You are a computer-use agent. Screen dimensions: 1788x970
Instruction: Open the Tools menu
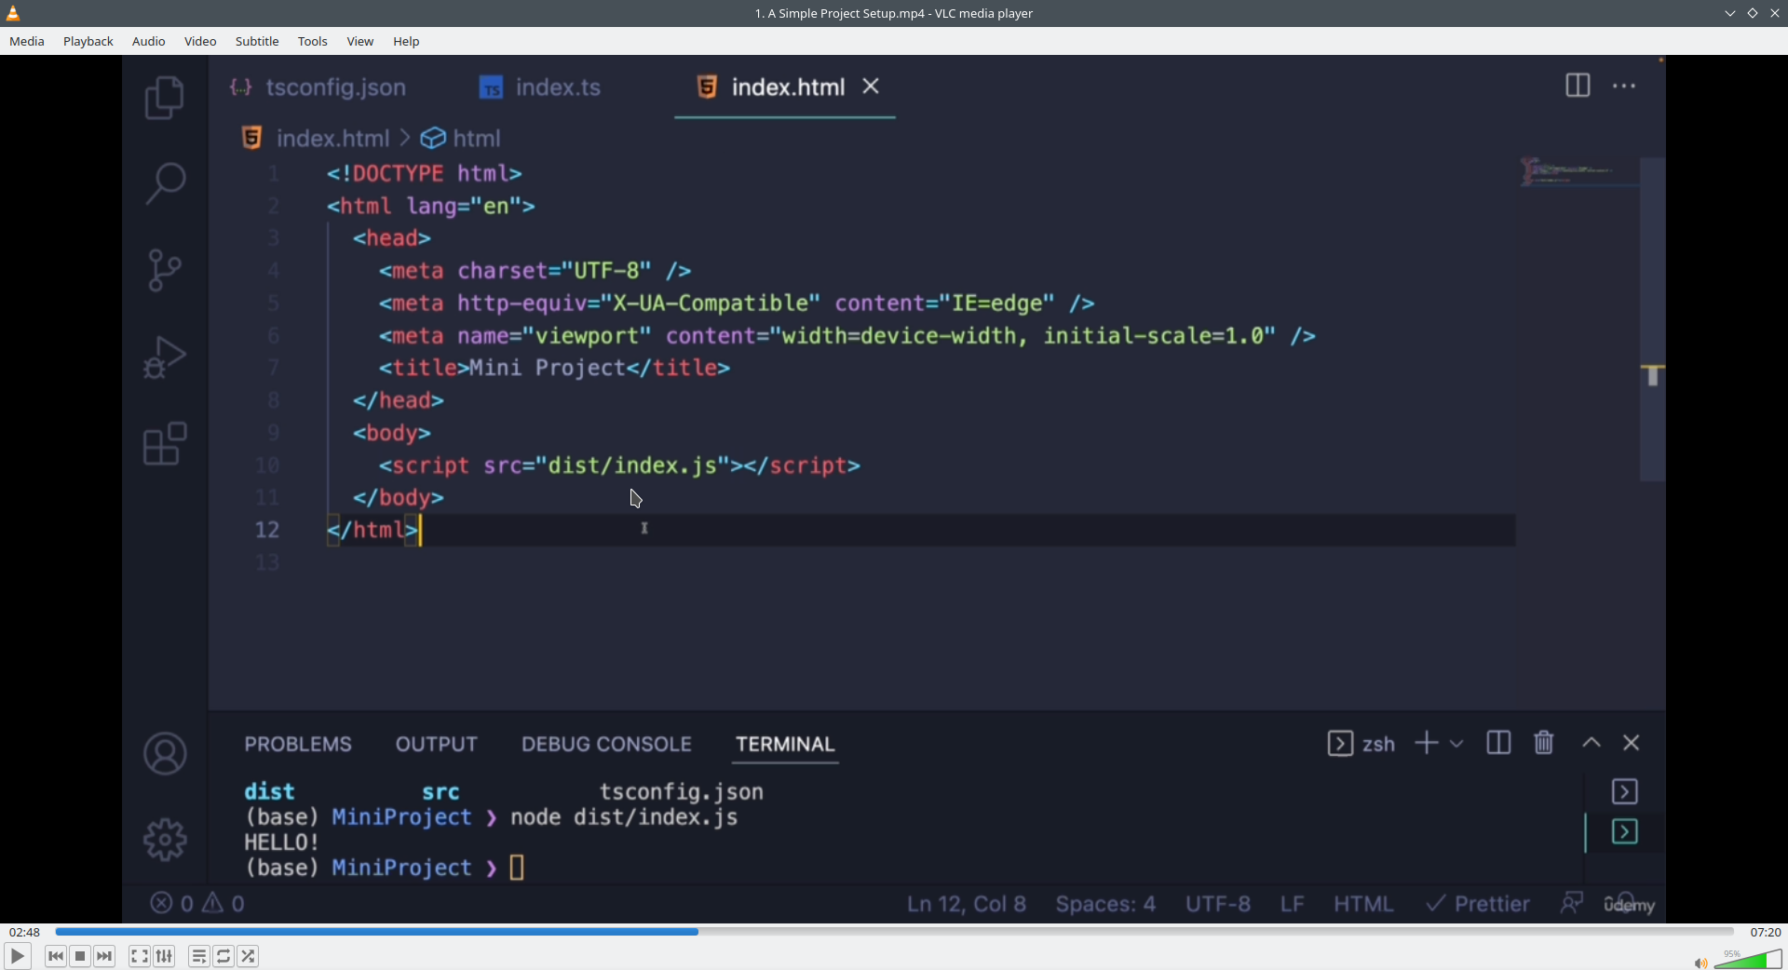tap(313, 41)
